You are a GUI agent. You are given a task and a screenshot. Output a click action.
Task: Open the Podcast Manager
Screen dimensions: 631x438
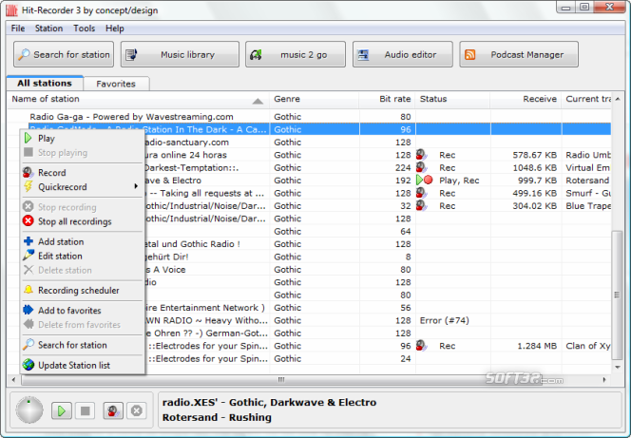pyautogui.click(x=519, y=54)
